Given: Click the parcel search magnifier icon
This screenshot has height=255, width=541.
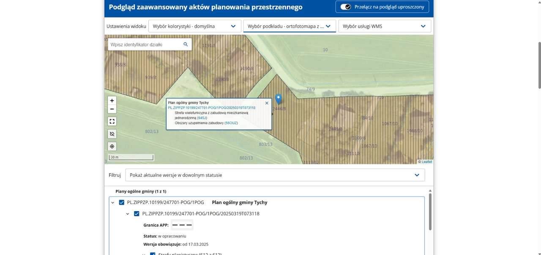Looking at the screenshot, I should [x=186, y=44].
